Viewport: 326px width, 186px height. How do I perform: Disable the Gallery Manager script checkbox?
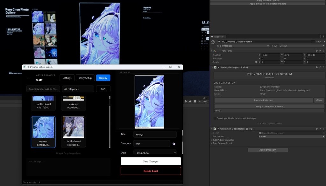pos(218,67)
